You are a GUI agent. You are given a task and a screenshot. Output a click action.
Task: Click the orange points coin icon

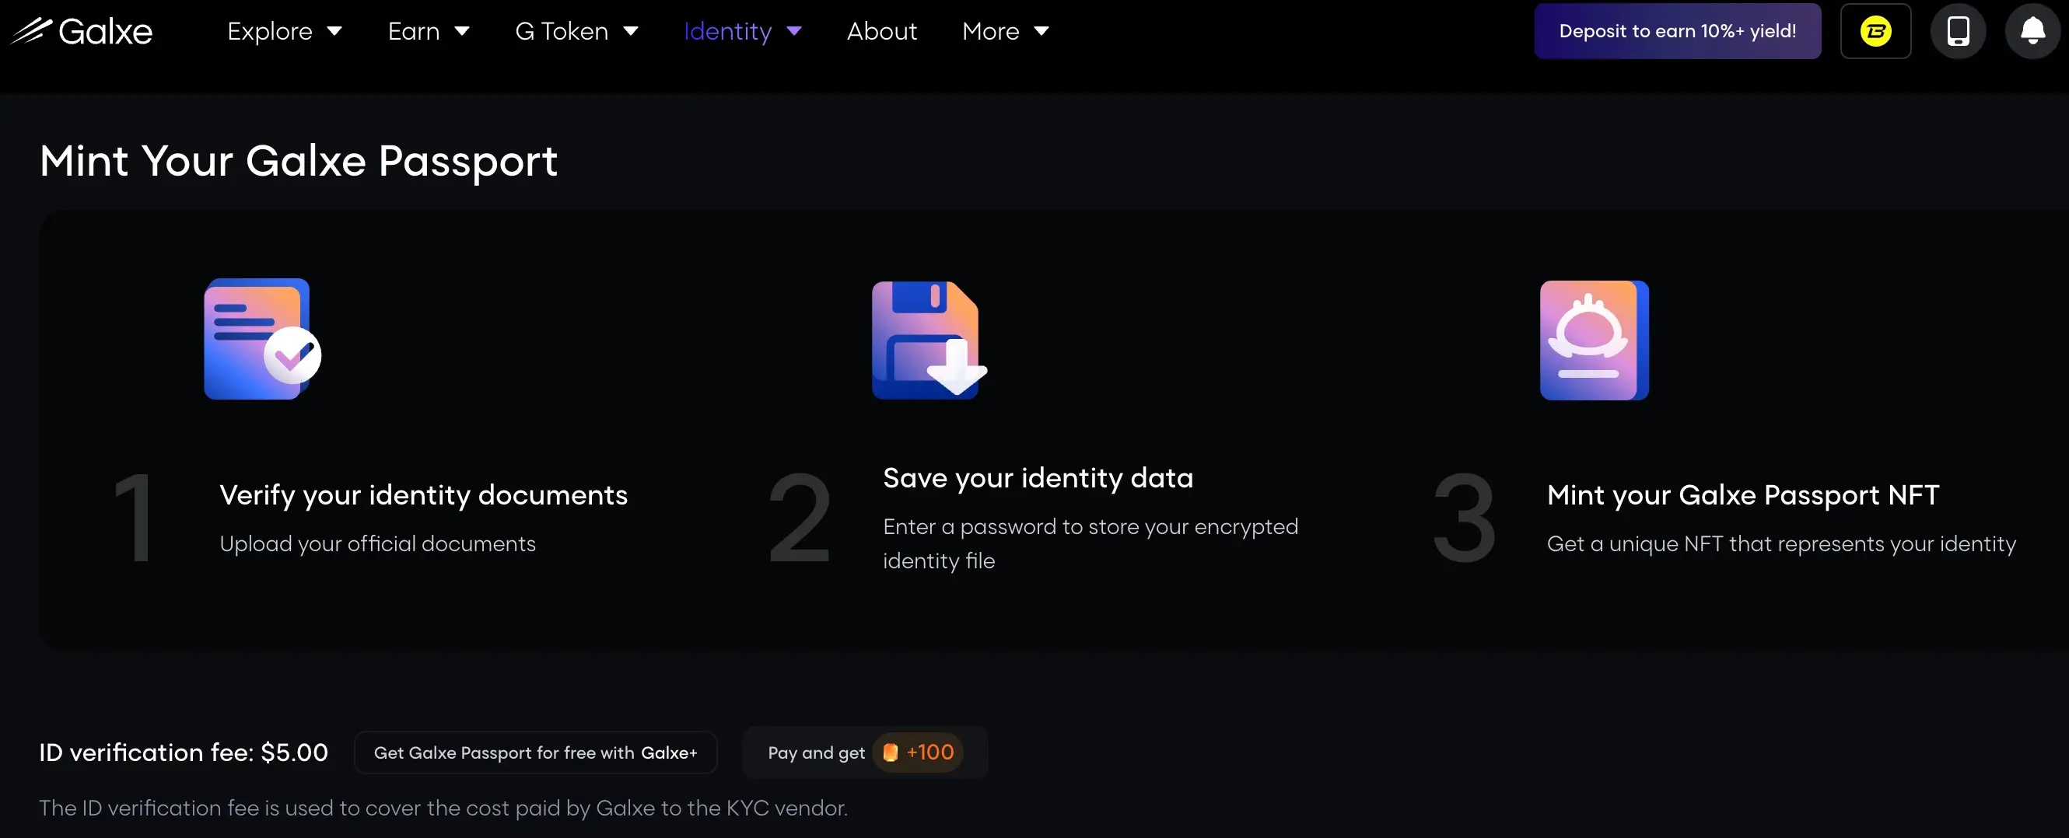click(x=890, y=752)
